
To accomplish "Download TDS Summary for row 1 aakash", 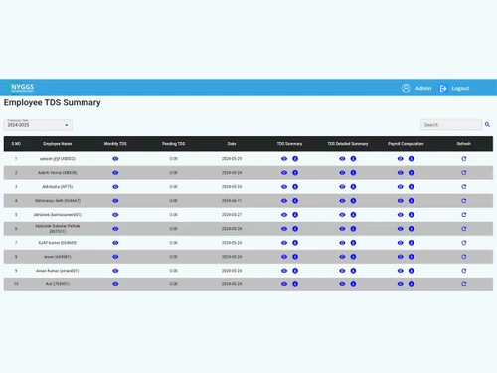I will [x=295, y=159].
